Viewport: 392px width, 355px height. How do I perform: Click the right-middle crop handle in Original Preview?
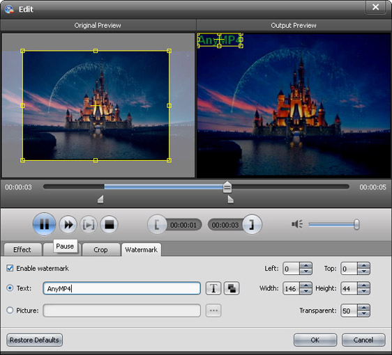coord(169,106)
